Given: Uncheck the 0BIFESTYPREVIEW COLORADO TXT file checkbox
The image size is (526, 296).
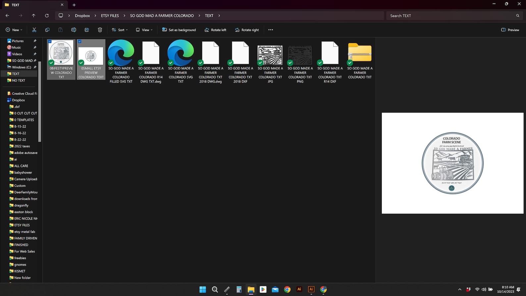Looking at the screenshot, I should click(50, 42).
